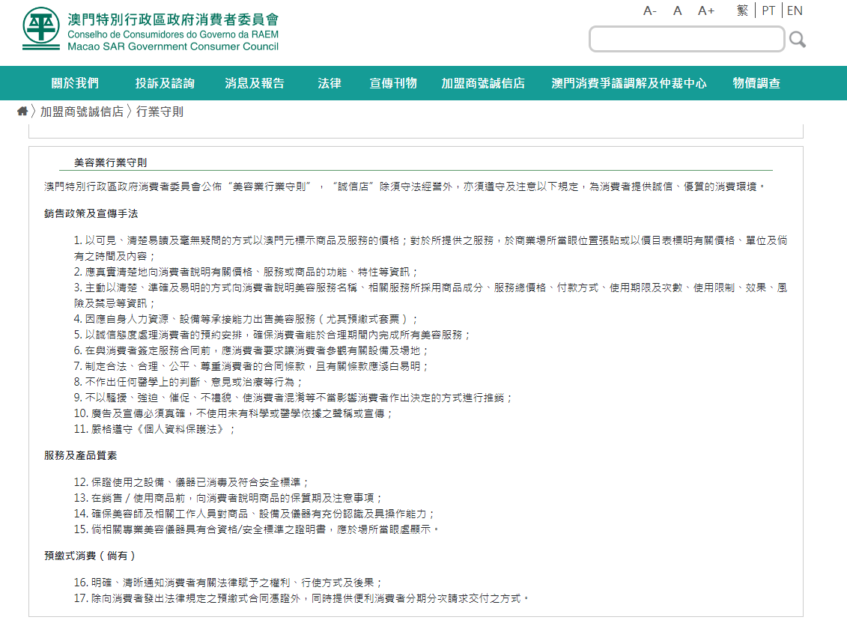Open the 法律 menu item

point(329,83)
